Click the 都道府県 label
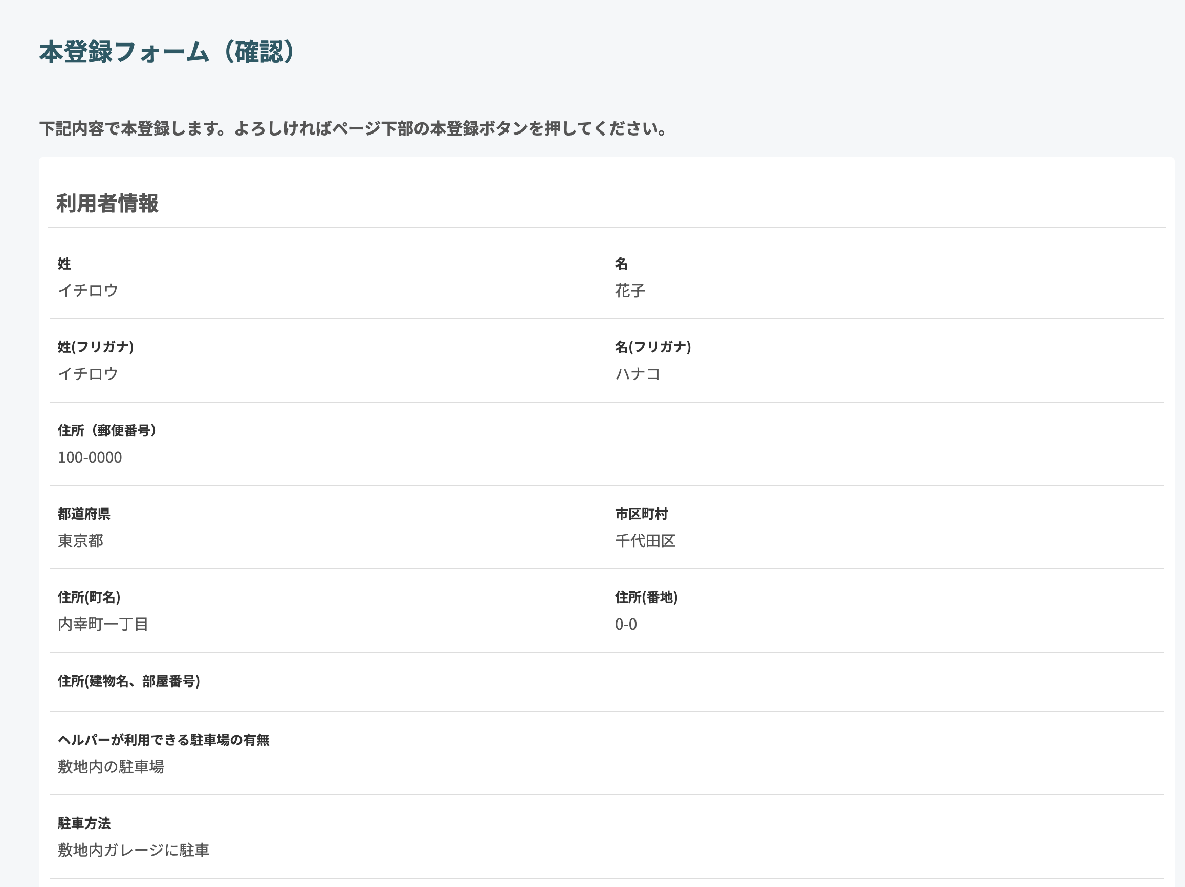Screen dimensions: 1185x887 point(84,514)
